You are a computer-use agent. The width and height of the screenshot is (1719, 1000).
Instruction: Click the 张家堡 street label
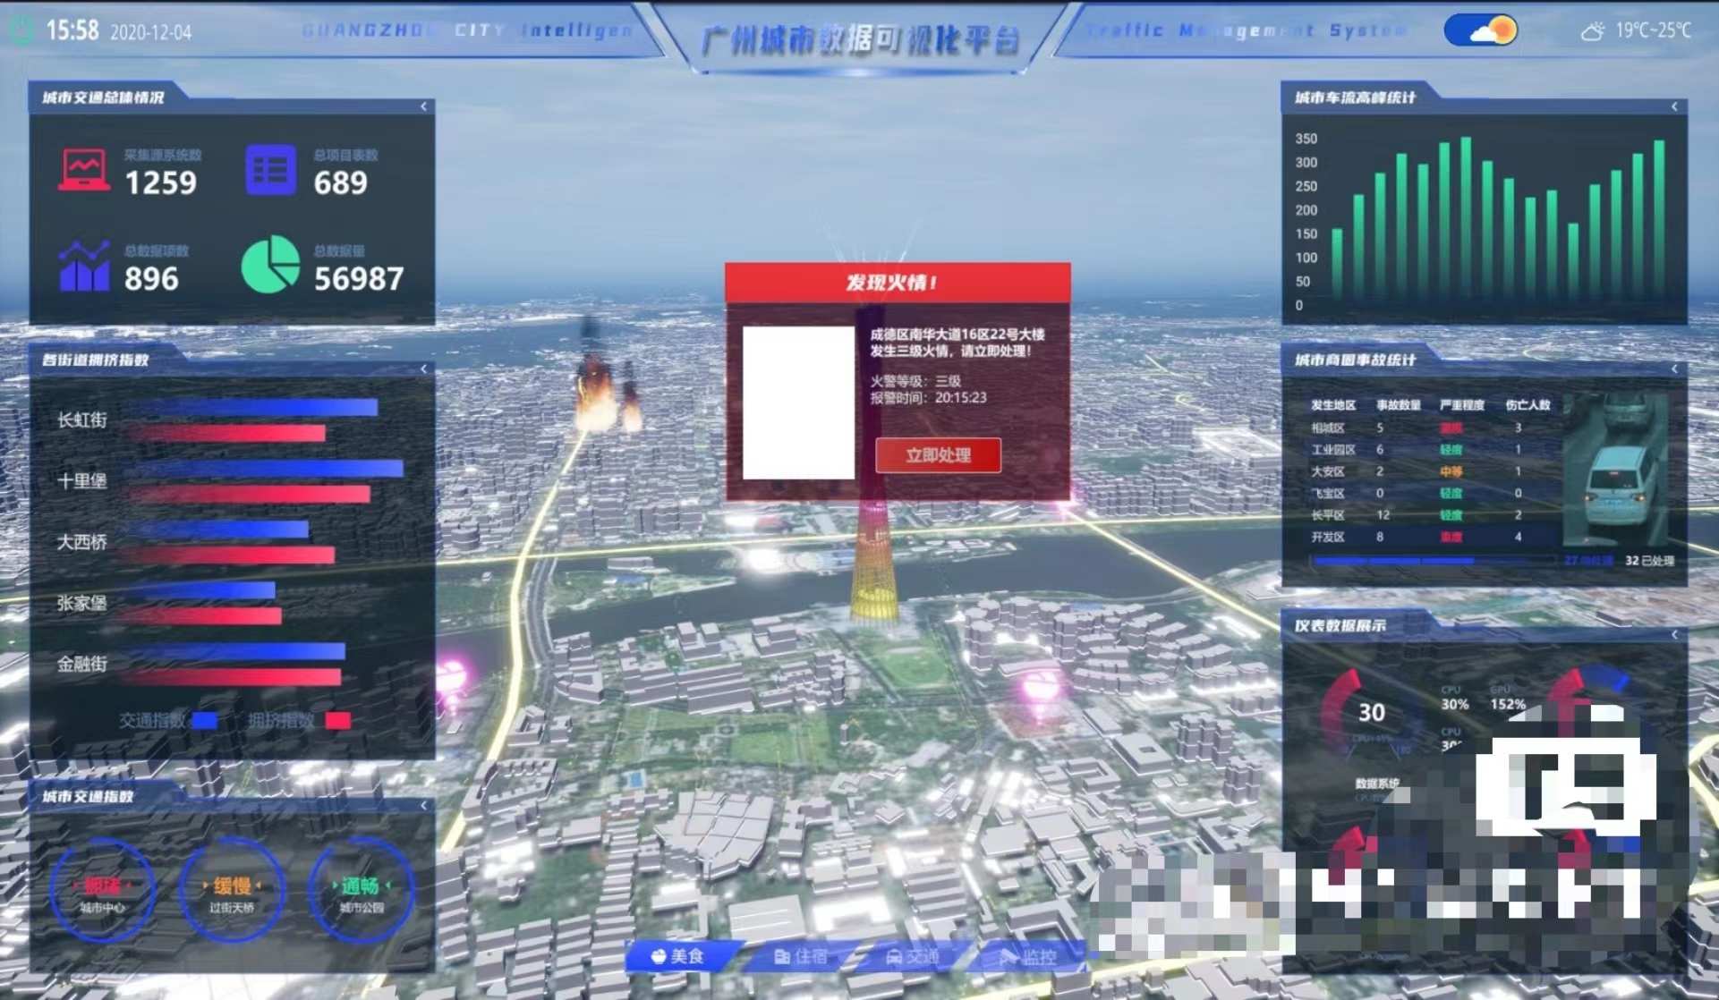[x=82, y=603]
